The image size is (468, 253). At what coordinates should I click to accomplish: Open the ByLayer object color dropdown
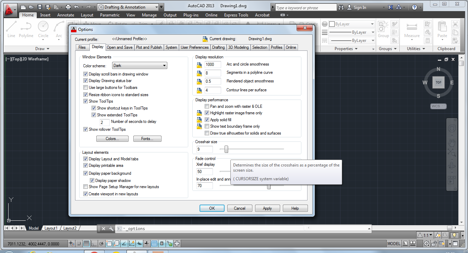pyautogui.click(x=352, y=24)
